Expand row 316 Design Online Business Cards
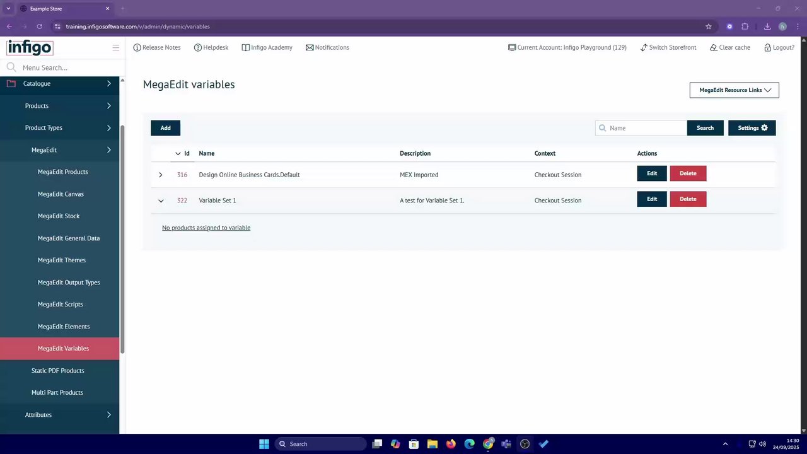Image resolution: width=807 pixels, height=454 pixels. click(161, 175)
